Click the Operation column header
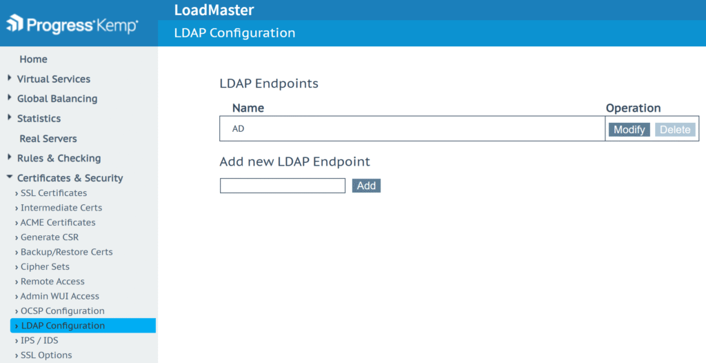The image size is (706, 363). tap(633, 108)
